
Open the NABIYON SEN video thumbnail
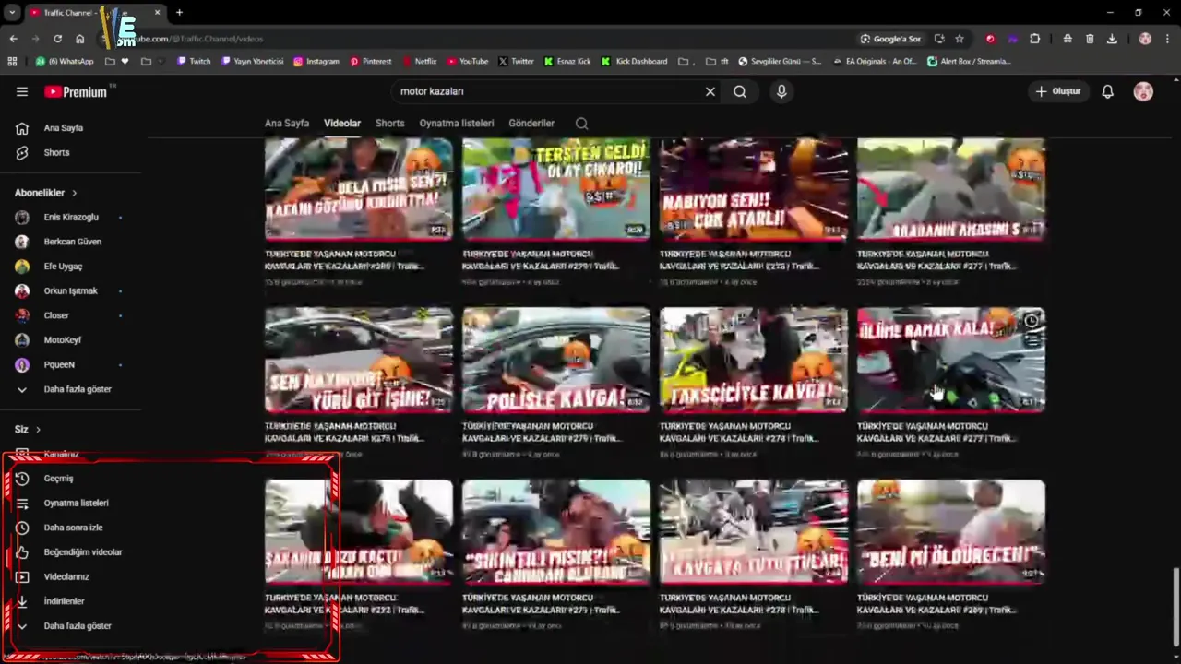(754, 189)
